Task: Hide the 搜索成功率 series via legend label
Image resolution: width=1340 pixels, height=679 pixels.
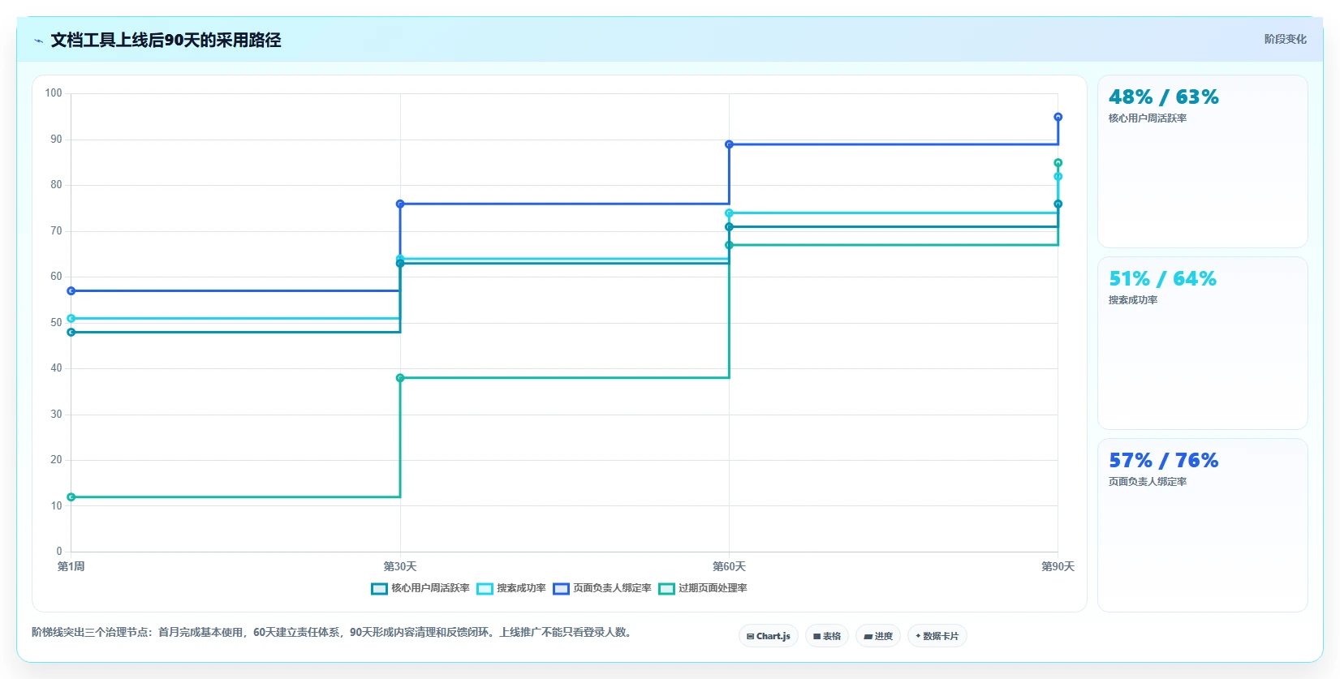Action: tap(521, 588)
